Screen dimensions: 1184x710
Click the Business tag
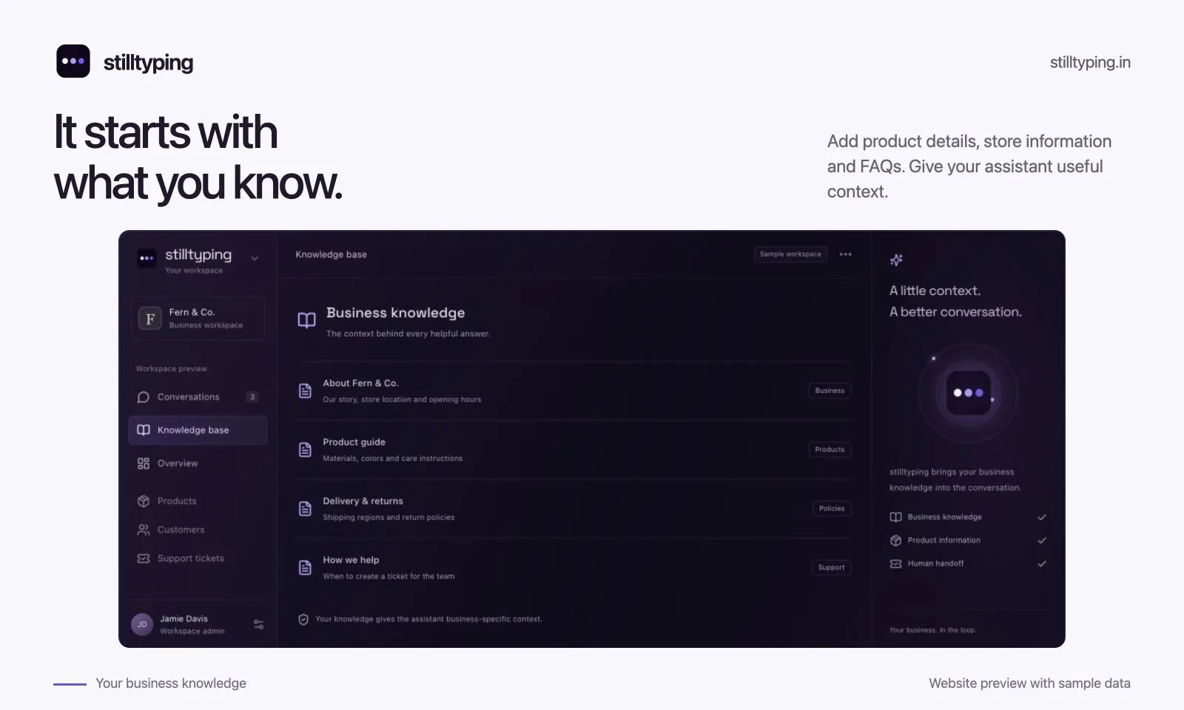tap(830, 390)
